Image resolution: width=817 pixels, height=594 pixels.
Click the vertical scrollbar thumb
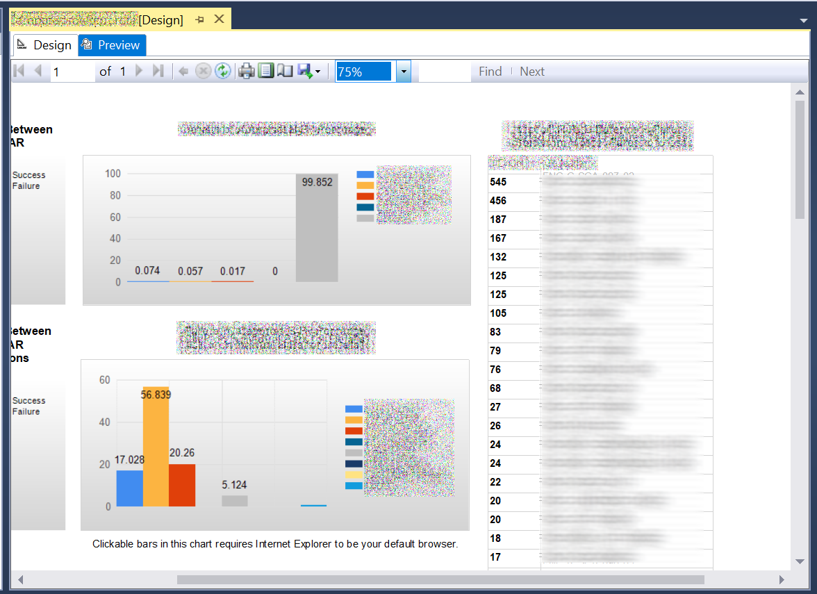[800, 160]
